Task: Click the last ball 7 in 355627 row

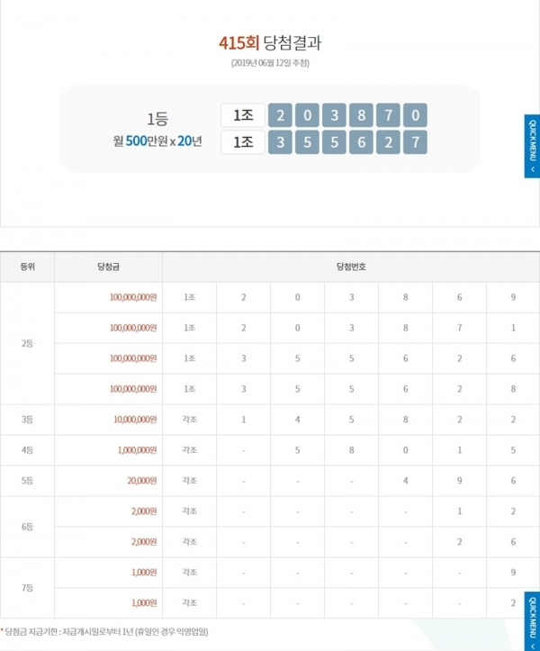Action: click(x=415, y=142)
